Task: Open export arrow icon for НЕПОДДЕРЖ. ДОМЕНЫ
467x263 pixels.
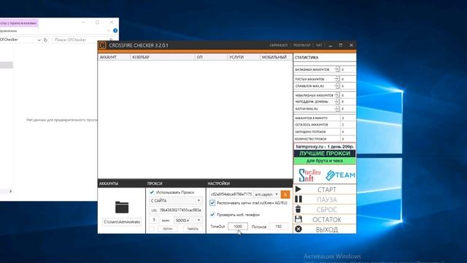Action: pyautogui.click(x=336, y=102)
